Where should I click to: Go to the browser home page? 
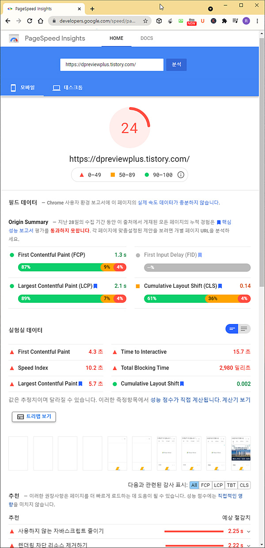[x=40, y=21]
